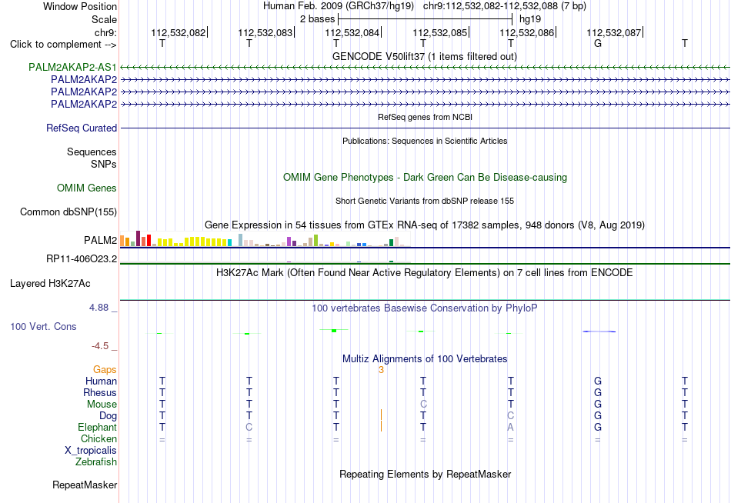The width and height of the screenshot is (731, 503).
Task: Click the RP11-406O23.2 label
Action: tap(82, 258)
